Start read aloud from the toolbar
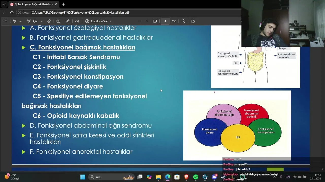Screen dimensions: 325x182 (68, 21)
